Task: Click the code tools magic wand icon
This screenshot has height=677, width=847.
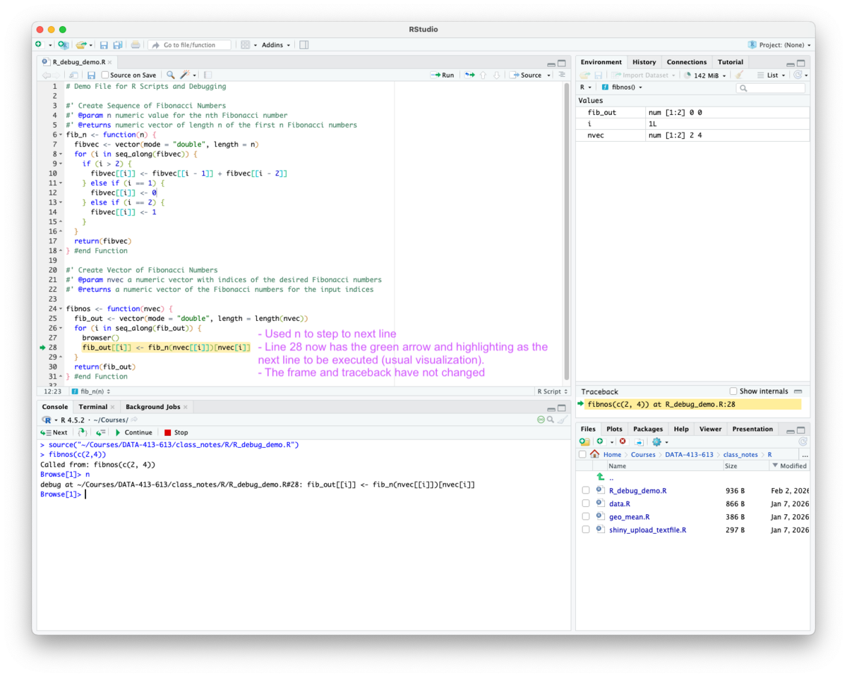Action: 185,75
